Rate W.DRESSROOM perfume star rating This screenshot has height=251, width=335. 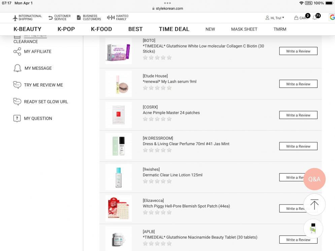pyautogui.click(x=157, y=150)
